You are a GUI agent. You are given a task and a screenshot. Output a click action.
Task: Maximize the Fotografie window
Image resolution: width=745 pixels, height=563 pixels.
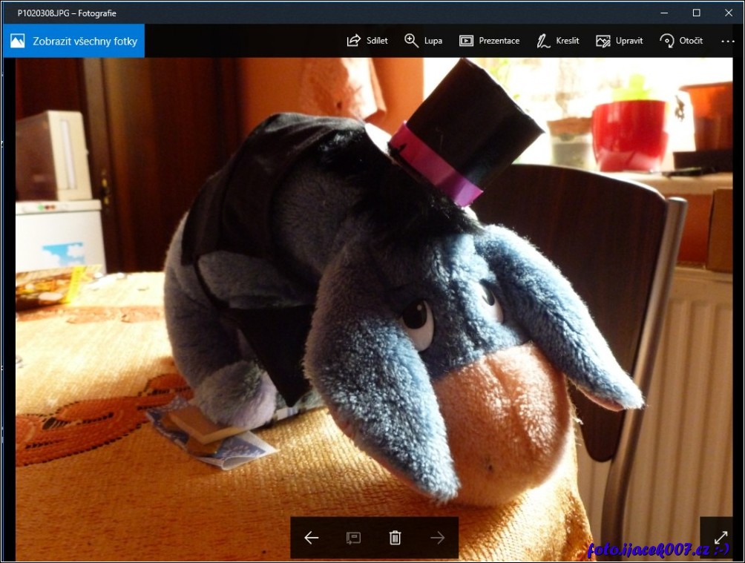coord(696,13)
